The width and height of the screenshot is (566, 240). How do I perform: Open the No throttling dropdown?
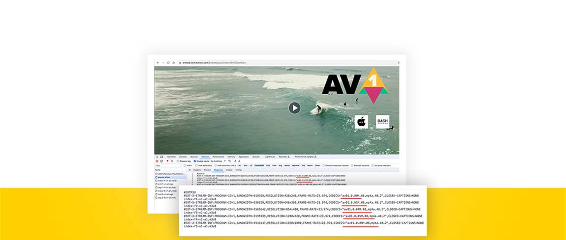pos(218,161)
